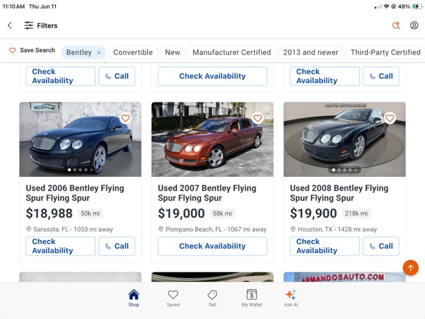Open Used 2008 Bentley Flying Spur title

[339, 193]
